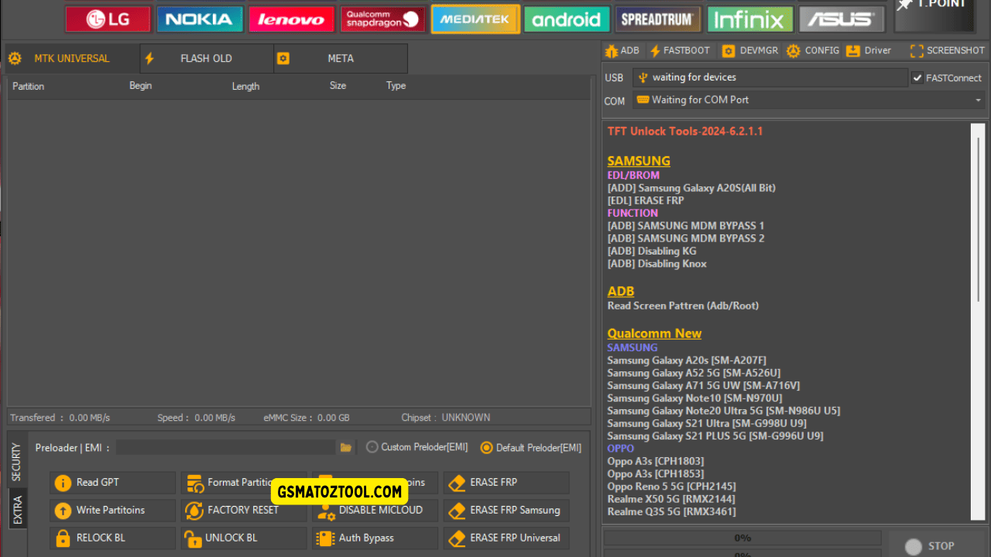Select the Custom Preloder[EMI] radio button
Screen dimensions: 991x557
coord(372,447)
